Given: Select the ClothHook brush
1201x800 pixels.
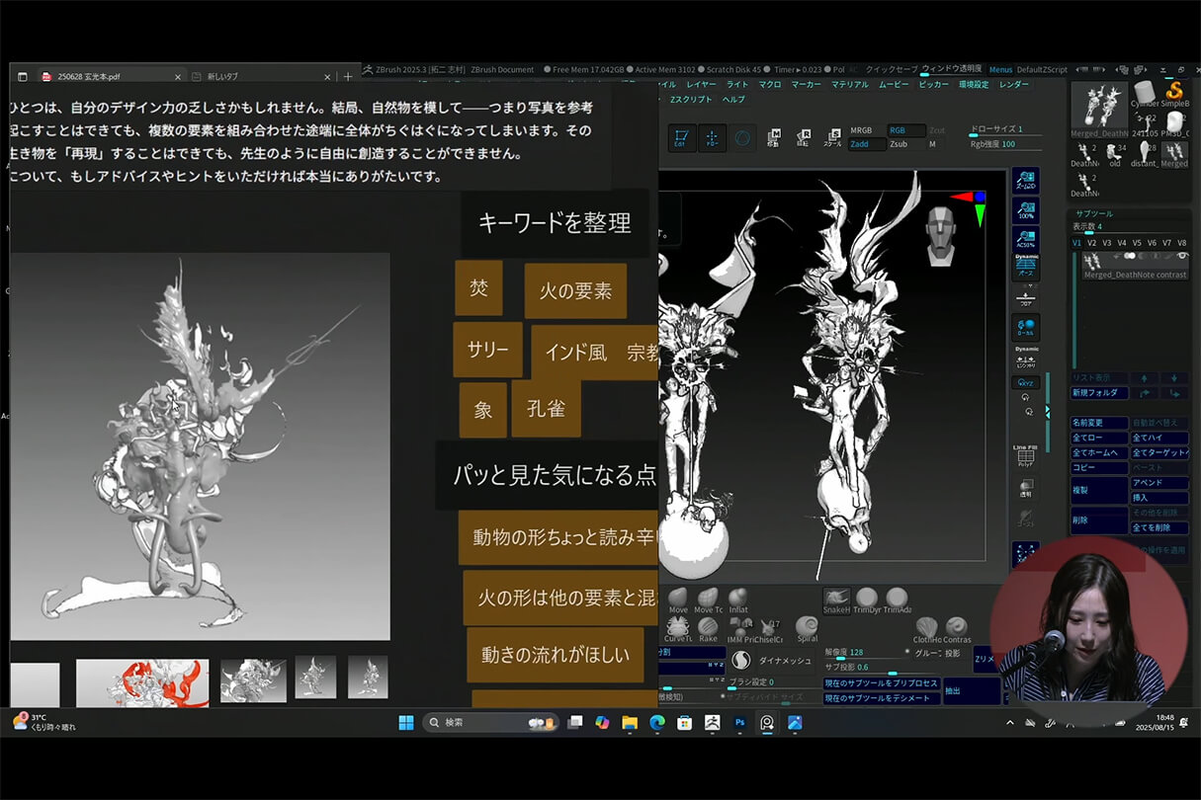Looking at the screenshot, I should pos(926,626).
